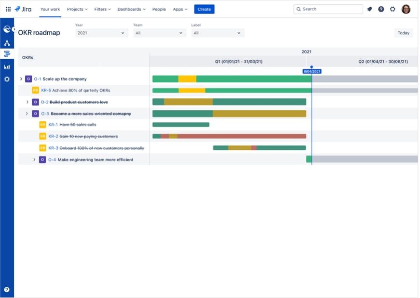Open the sidebar settings gear icon
The height and width of the screenshot is (298, 420).
pos(7,79)
